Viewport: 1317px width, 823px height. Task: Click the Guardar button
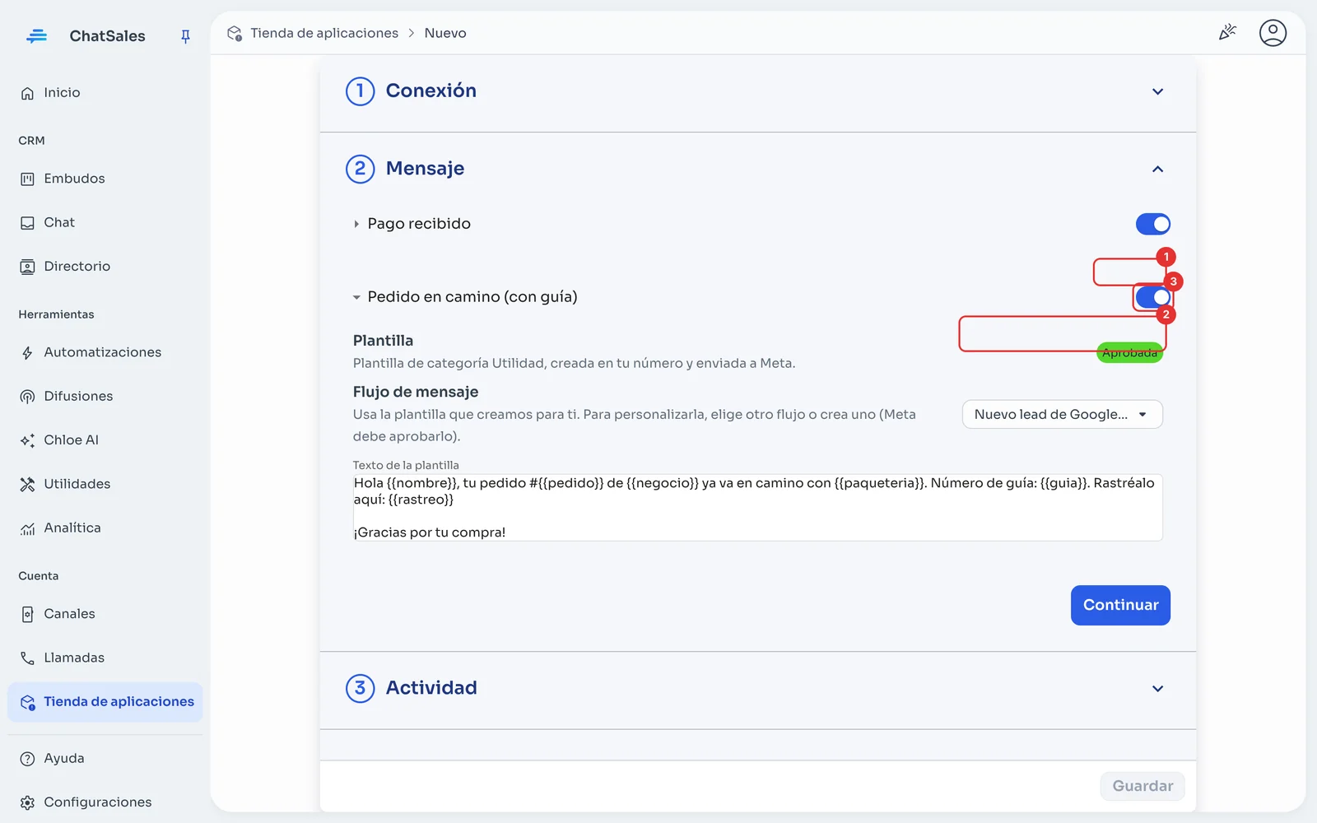(1142, 786)
